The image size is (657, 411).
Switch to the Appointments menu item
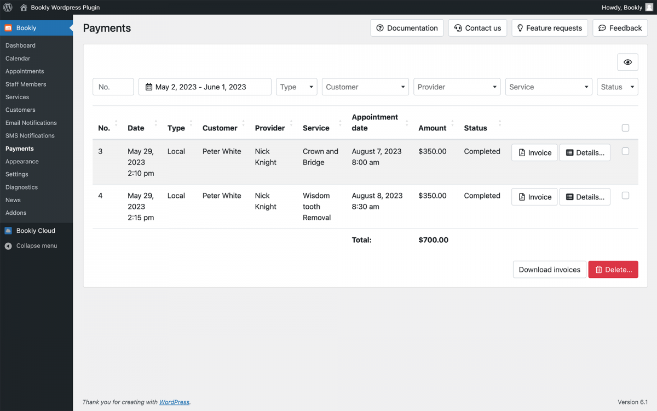[24, 71]
